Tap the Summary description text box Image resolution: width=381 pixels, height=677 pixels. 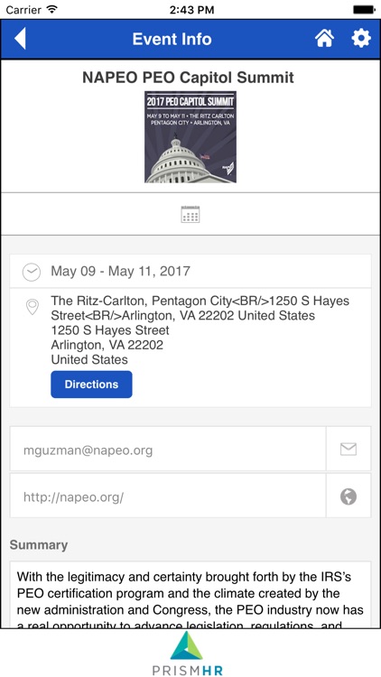click(x=190, y=595)
